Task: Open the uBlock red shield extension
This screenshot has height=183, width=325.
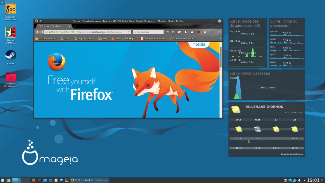Action: click(199, 32)
